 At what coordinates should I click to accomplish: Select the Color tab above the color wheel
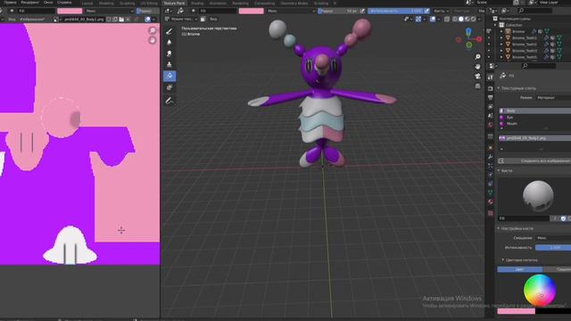(519, 269)
